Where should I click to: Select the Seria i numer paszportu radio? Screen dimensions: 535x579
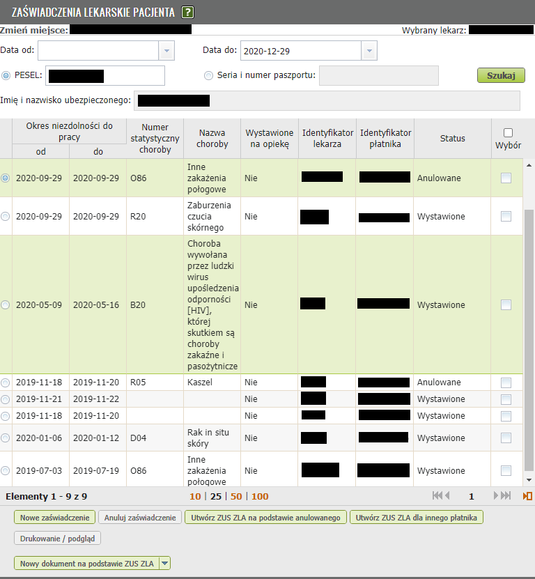(208, 76)
